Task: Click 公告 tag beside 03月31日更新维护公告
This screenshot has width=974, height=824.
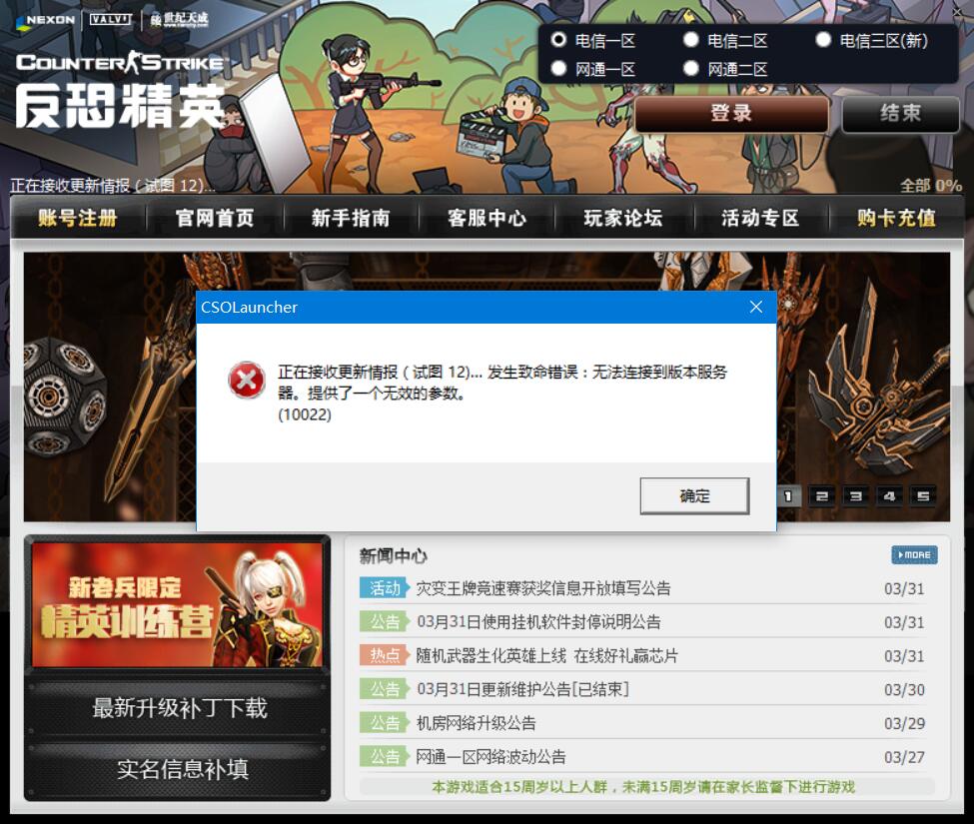Action: tap(385, 689)
